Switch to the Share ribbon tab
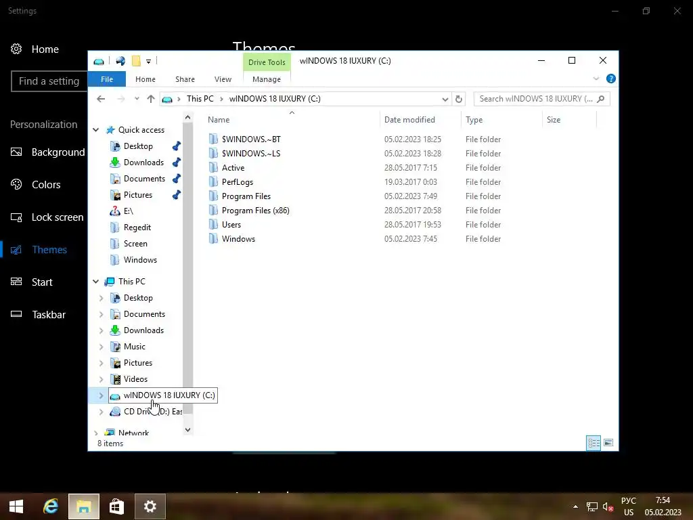 tap(185, 79)
